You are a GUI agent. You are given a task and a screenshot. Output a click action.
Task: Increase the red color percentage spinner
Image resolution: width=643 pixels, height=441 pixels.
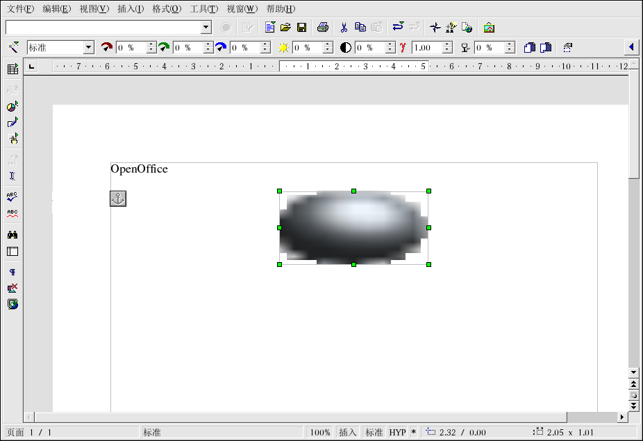point(151,45)
